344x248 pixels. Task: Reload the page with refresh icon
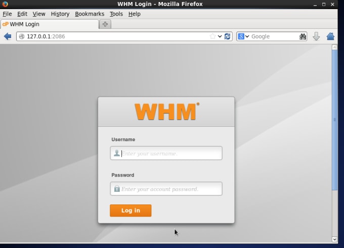click(228, 36)
